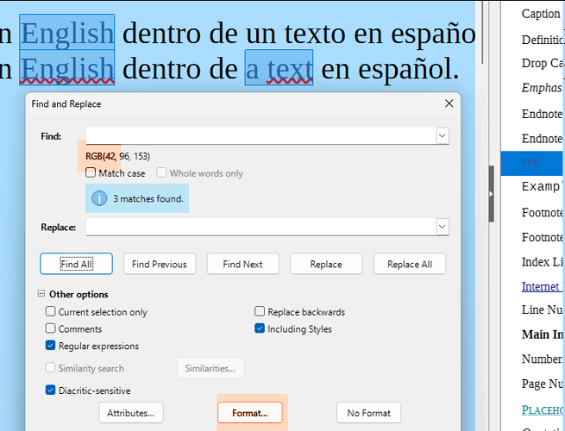The image size is (565, 431).
Task: Toggle Whole words only checkbox
Action: click(x=161, y=173)
